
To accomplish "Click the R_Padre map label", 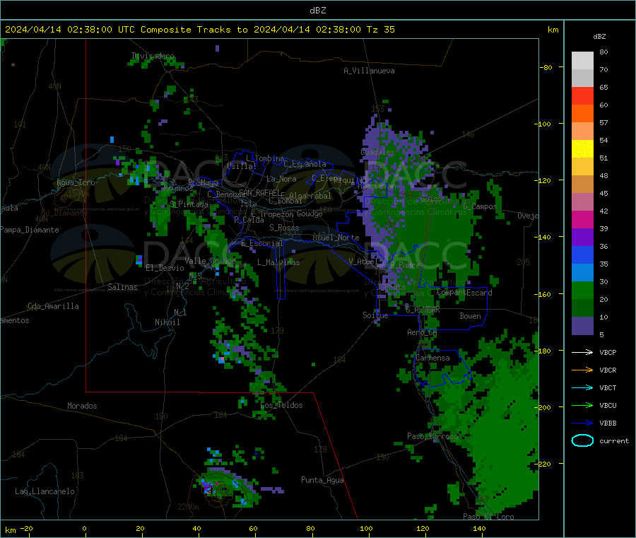I will pos(405,265).
